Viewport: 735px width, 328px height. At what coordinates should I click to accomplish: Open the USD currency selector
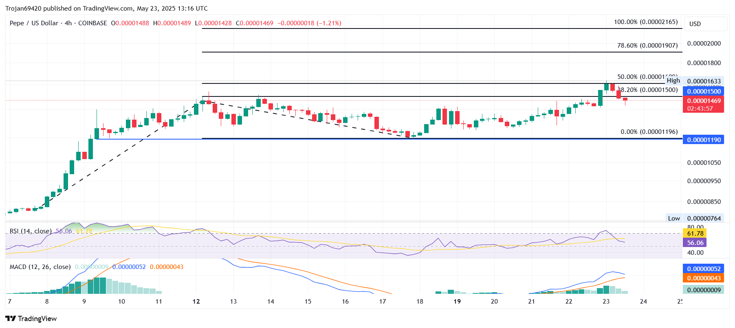[706, 24]
